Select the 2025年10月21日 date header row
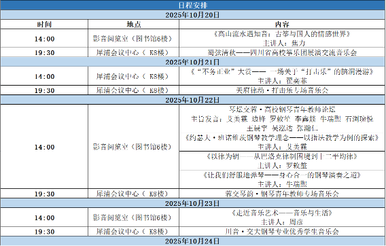Screen dimensions: 386x246 click(193, 62)
